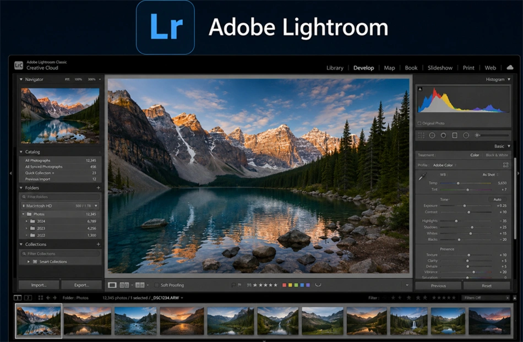The width and height of the screenshot is (523, 342).
Task: Add a new folder with plus icon
Action: [99, 188]
